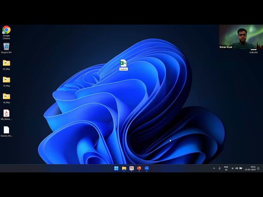Switch to the PowerPoint taskbar app
The image size is (263, 197).
(139, 168)
